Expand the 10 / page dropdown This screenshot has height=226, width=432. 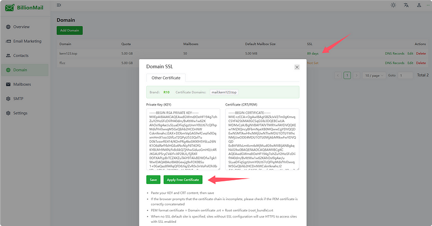pyautogui.click(x=374, y=75)
